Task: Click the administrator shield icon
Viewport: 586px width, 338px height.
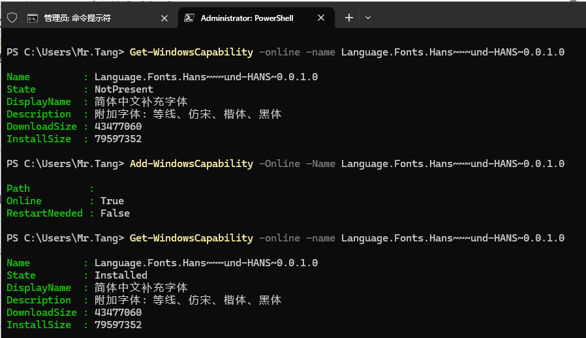Action: click(12, 18)
